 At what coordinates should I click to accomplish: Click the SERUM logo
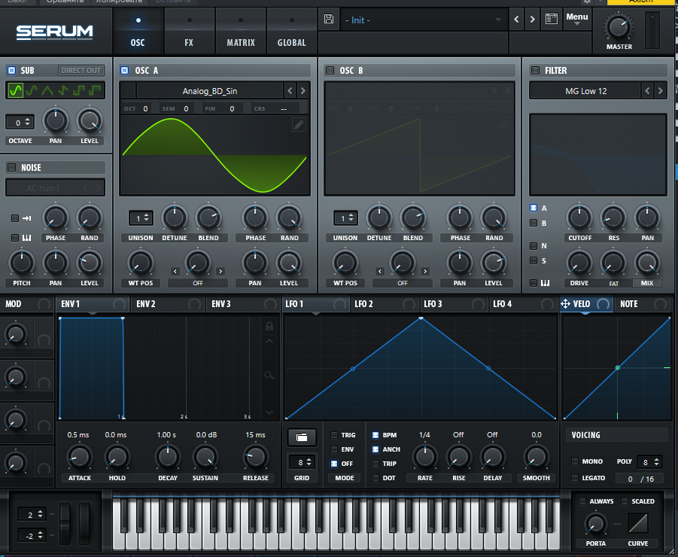pos(54,32)
